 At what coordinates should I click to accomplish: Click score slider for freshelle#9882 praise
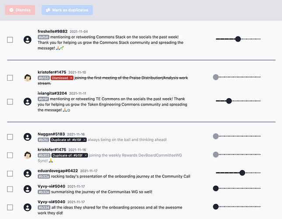pos(238,39)
